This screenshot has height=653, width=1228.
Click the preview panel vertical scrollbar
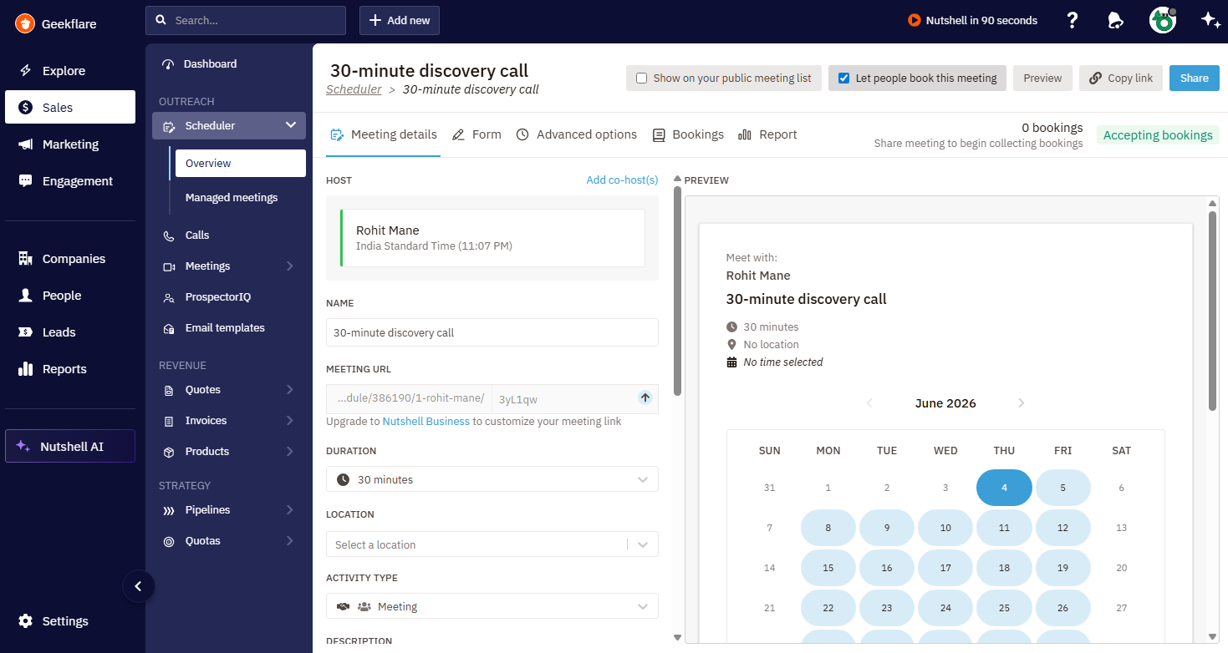click(1212, 311)
